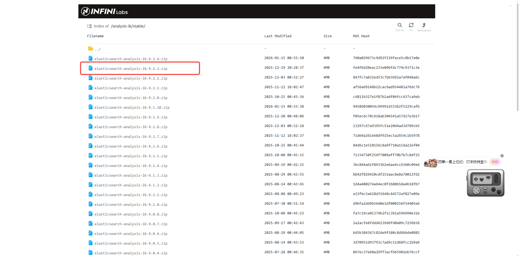
Task: Download elasticsearch-analysis-ik-9.2.2.zip
Action: pos(131,78)
